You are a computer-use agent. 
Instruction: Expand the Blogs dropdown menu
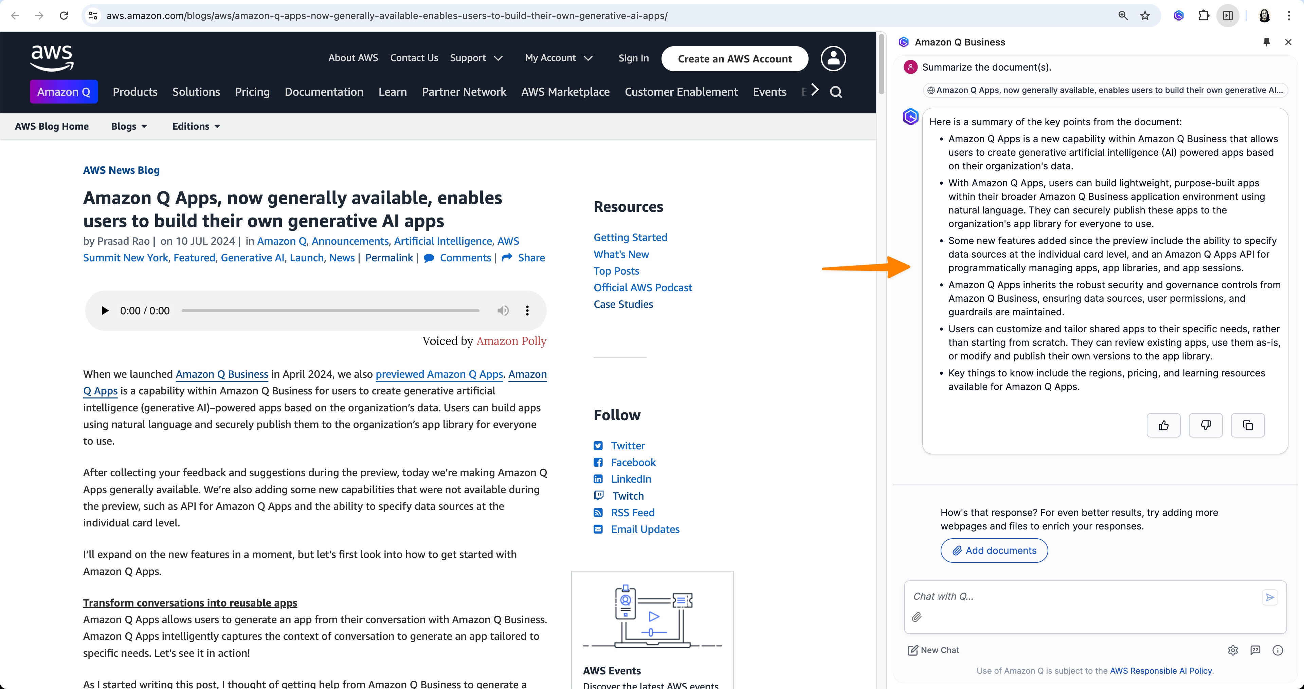point(129,127)
